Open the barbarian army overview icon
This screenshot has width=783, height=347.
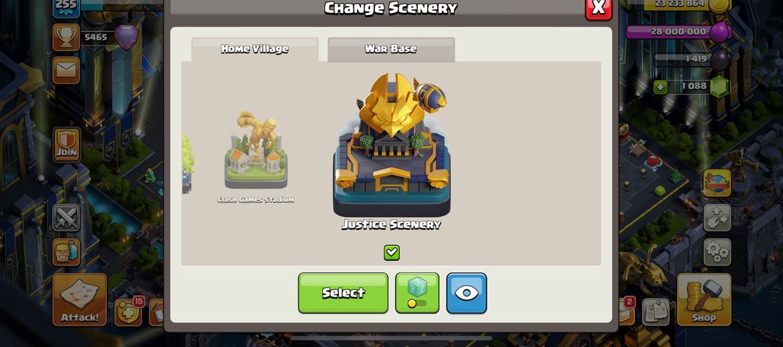(x=66, y=252)
